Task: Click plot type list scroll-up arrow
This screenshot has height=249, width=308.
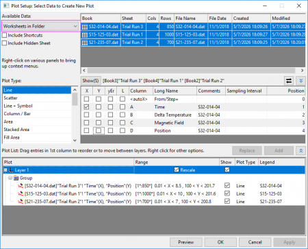Action: (x=75, y=90)
